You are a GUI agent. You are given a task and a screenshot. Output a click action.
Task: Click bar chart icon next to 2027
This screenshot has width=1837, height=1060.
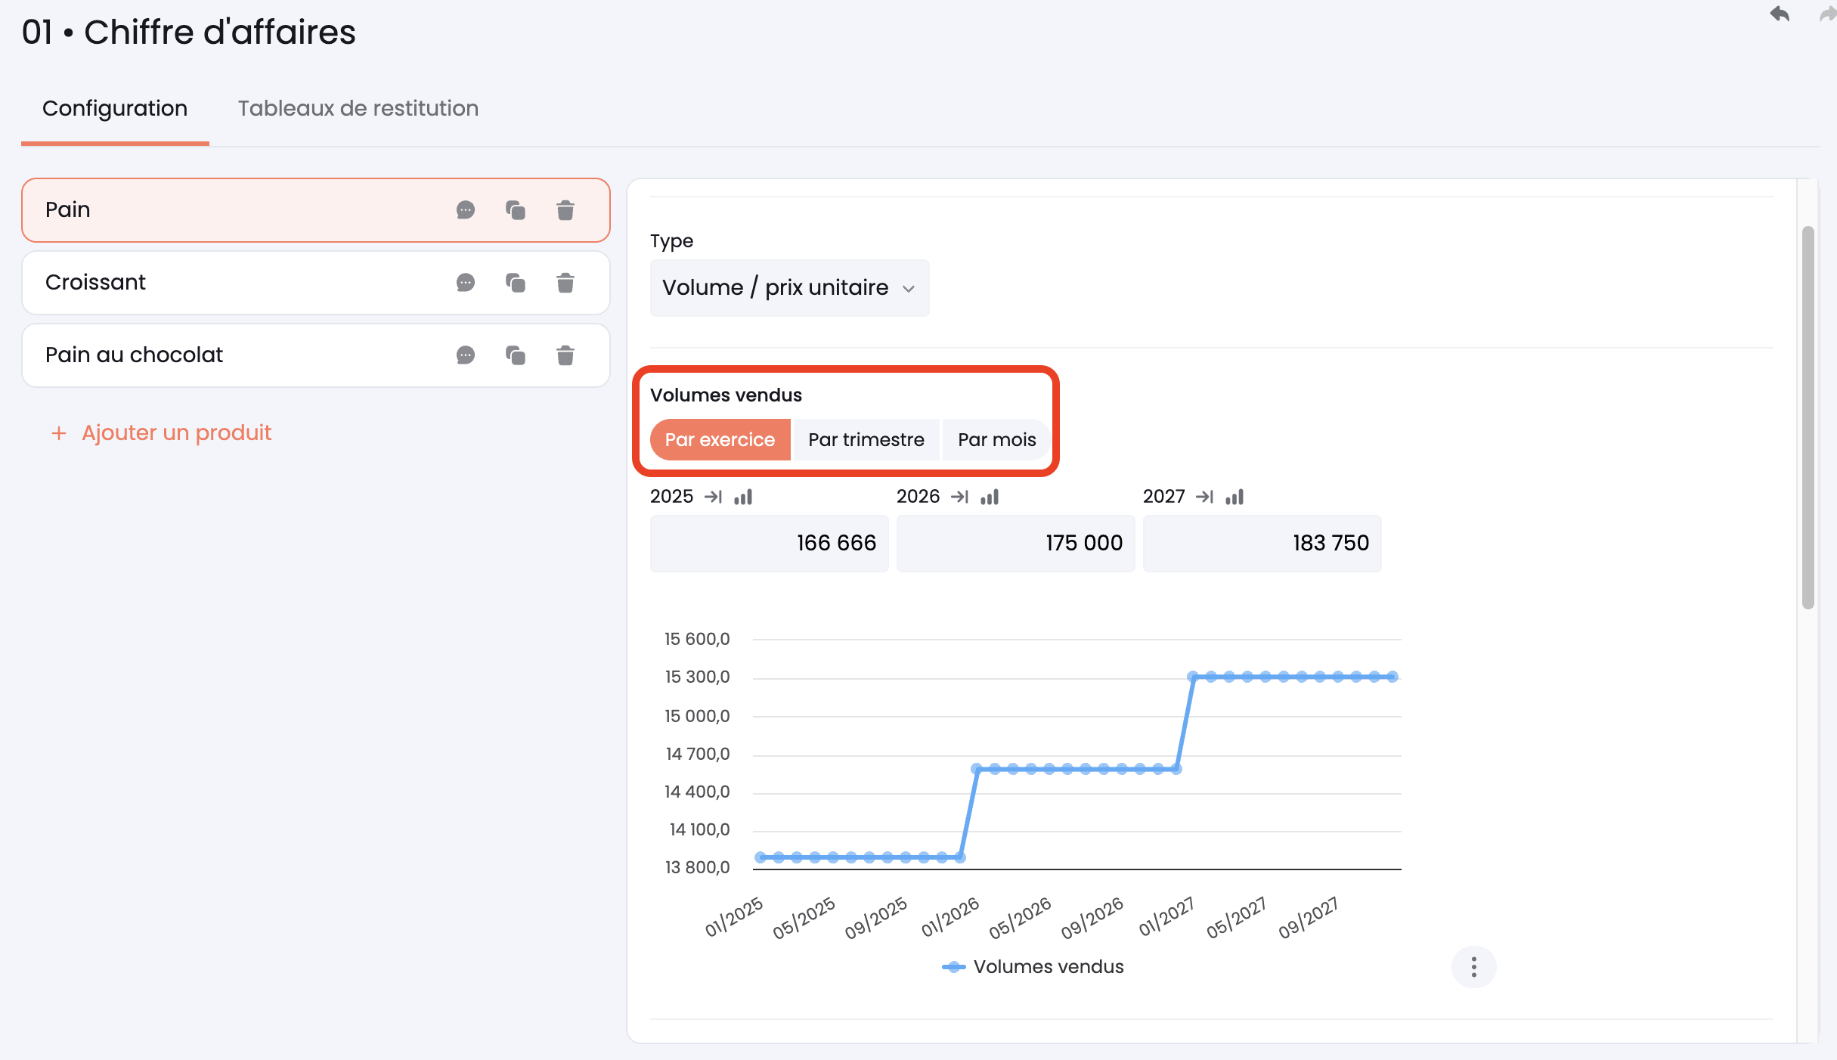click(x=1234, y=497)
